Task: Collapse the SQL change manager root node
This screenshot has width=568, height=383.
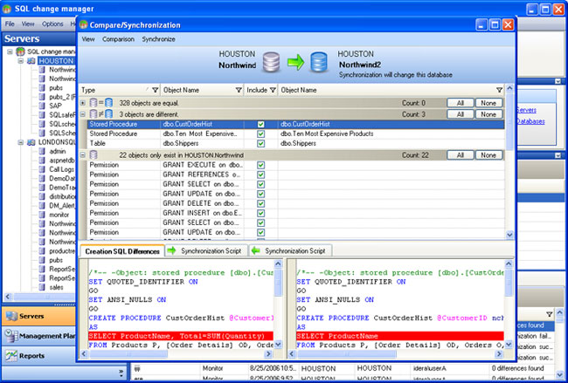Action: point(10,51)
